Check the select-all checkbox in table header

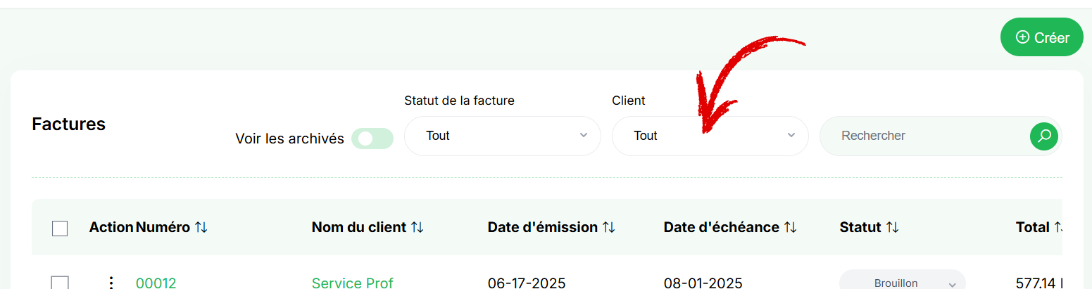[x=60, y=229]
